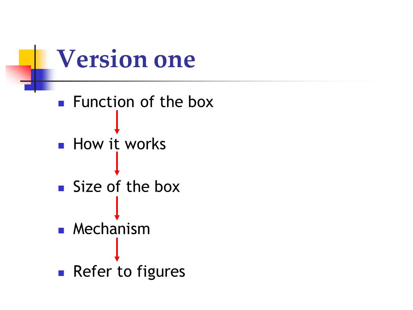This screenshot has width=413, height=310.
Task: Click the red arrow below "Mechanism"
Action: point(117,250)
